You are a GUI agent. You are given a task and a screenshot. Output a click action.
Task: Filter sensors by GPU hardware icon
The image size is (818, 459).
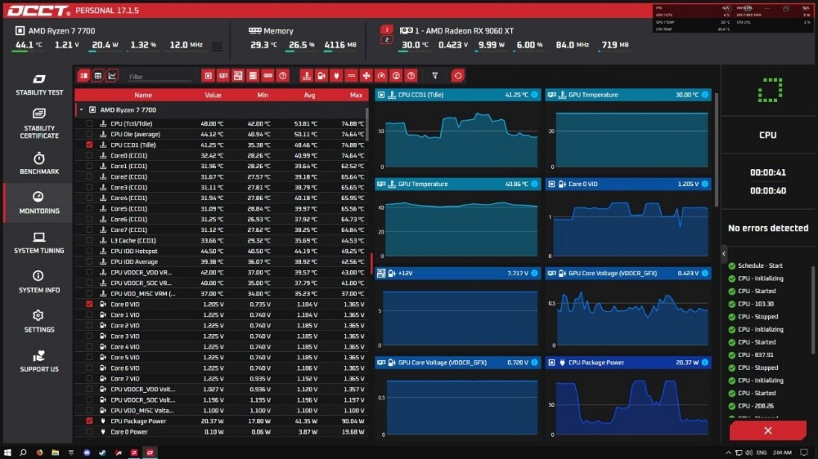tap(223, 76)
